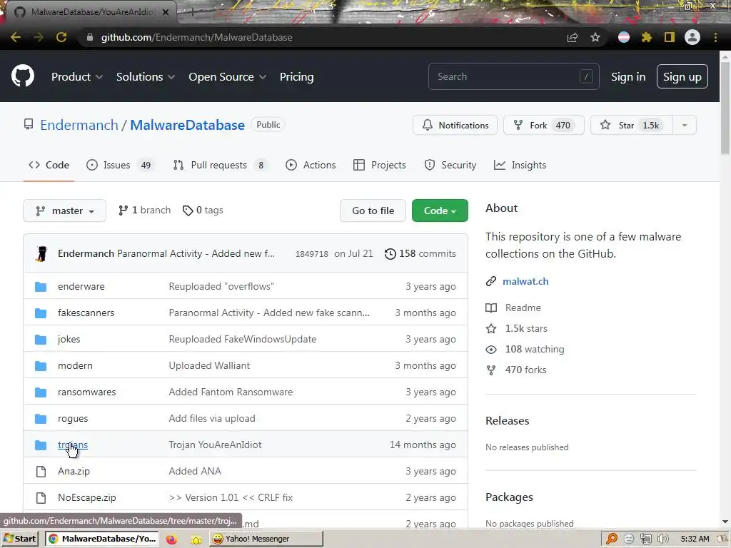Open the Product dropdown menu

[x=77, y=77]
